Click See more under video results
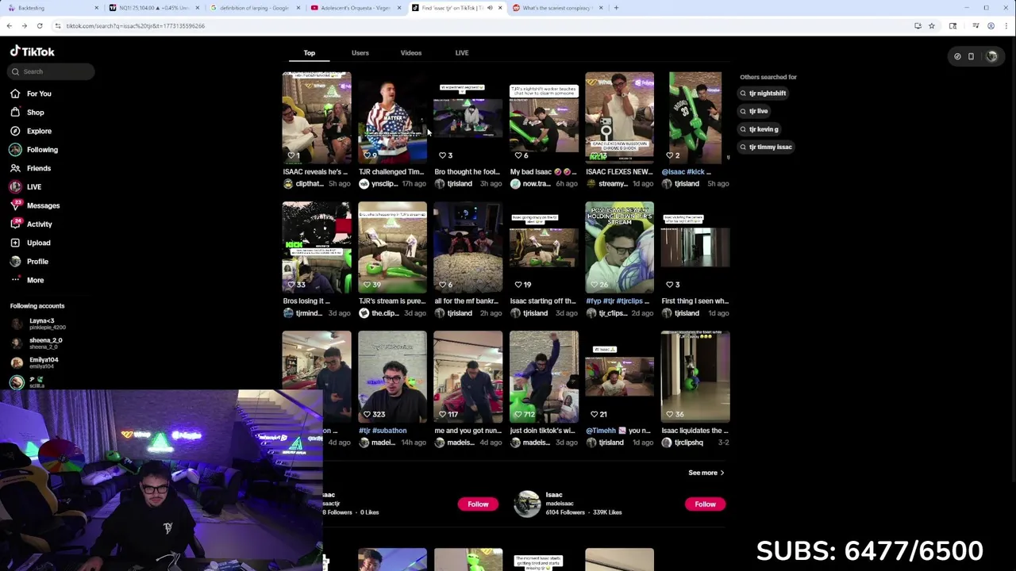The width and height of the screenshot is (1016, 571). click(x=706, y=473)
